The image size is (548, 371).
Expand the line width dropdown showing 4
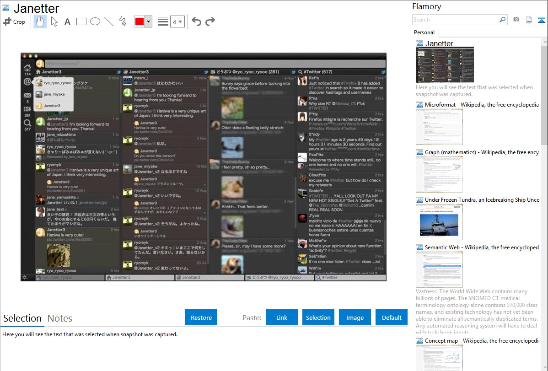(x=177, y=22)
